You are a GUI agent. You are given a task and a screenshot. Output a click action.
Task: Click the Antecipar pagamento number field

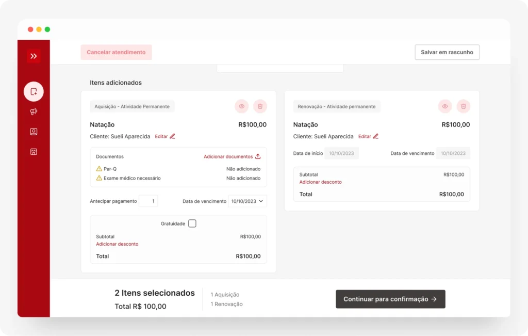(148, 201)
